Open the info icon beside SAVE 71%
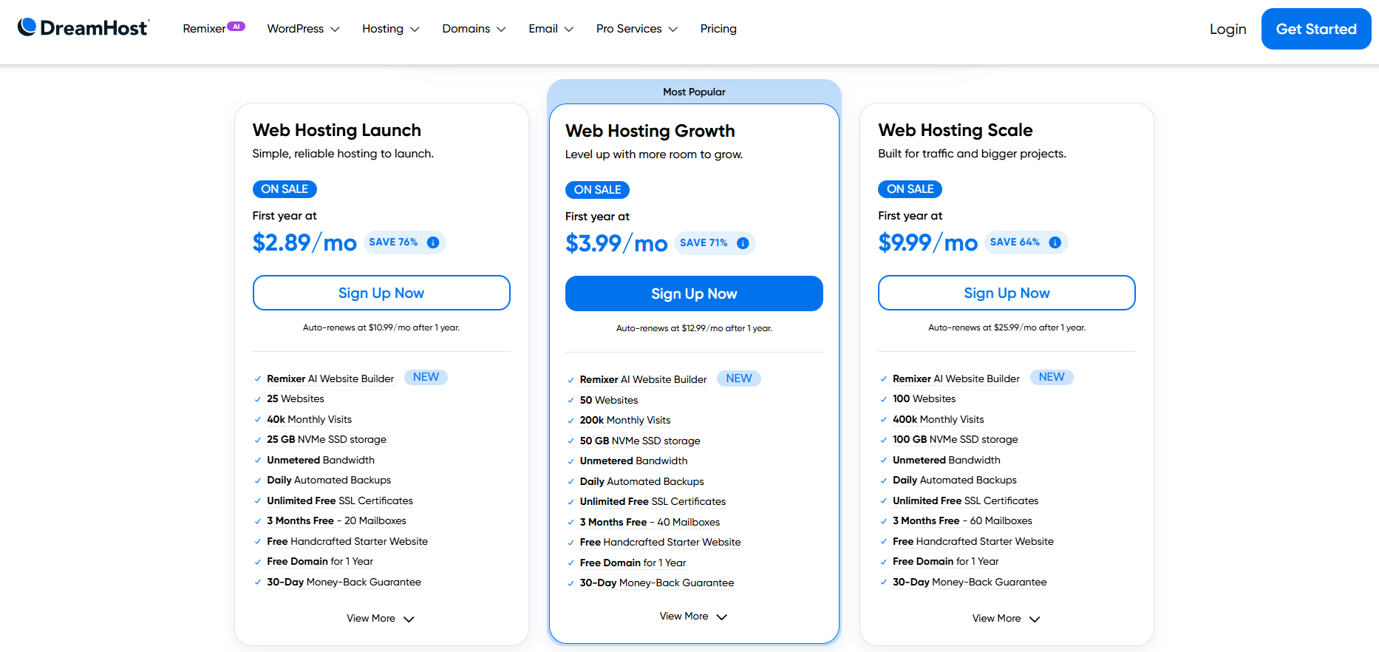1379x652 pixels. click(743, 243)
